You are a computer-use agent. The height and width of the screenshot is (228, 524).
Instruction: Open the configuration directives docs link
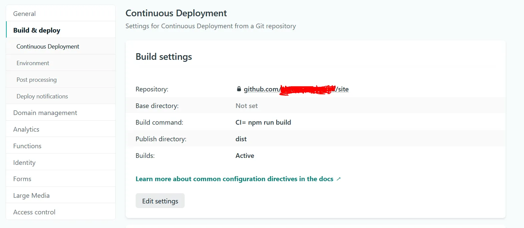click(234, 179)
